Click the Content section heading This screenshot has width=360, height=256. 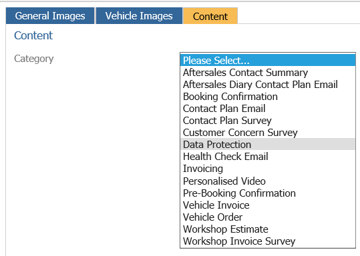coord(33,35)
